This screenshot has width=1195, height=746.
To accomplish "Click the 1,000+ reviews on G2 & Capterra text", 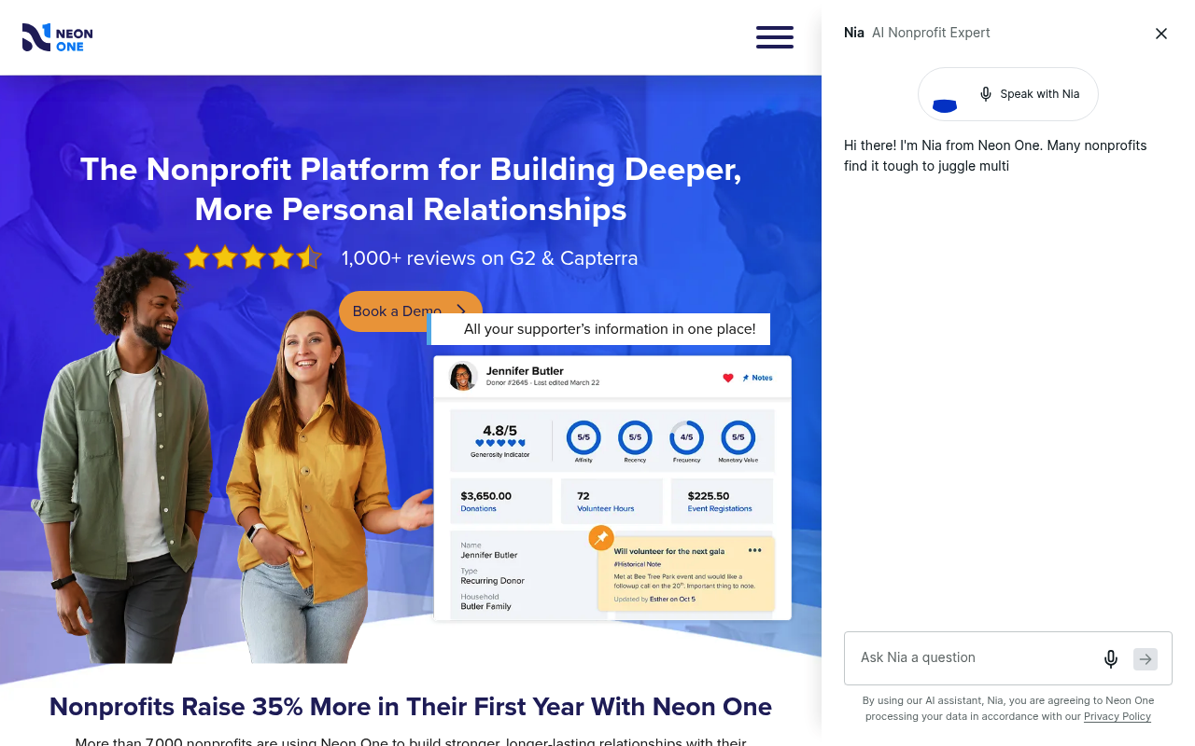I will coord(490,258).
